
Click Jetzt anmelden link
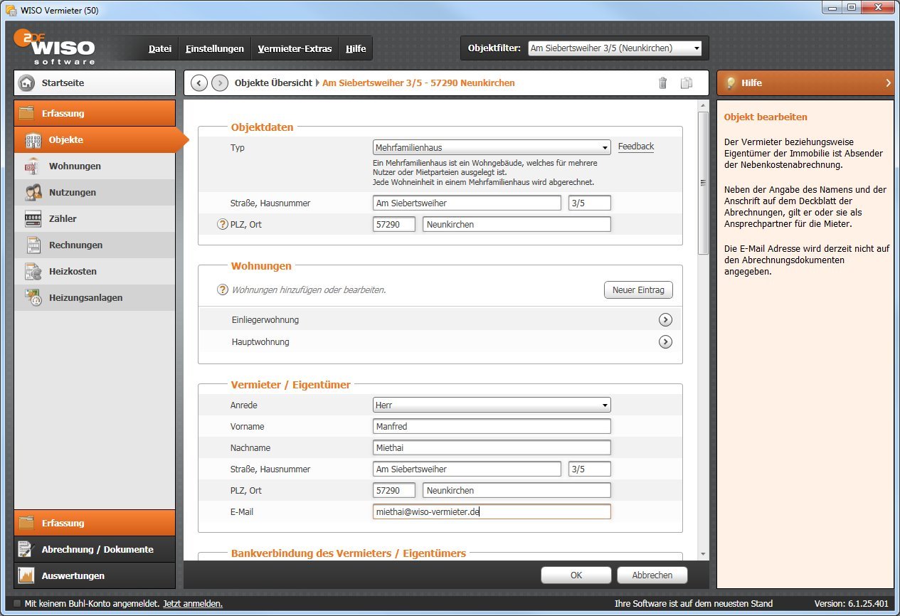pyautogui.click(x=193, y=603)
